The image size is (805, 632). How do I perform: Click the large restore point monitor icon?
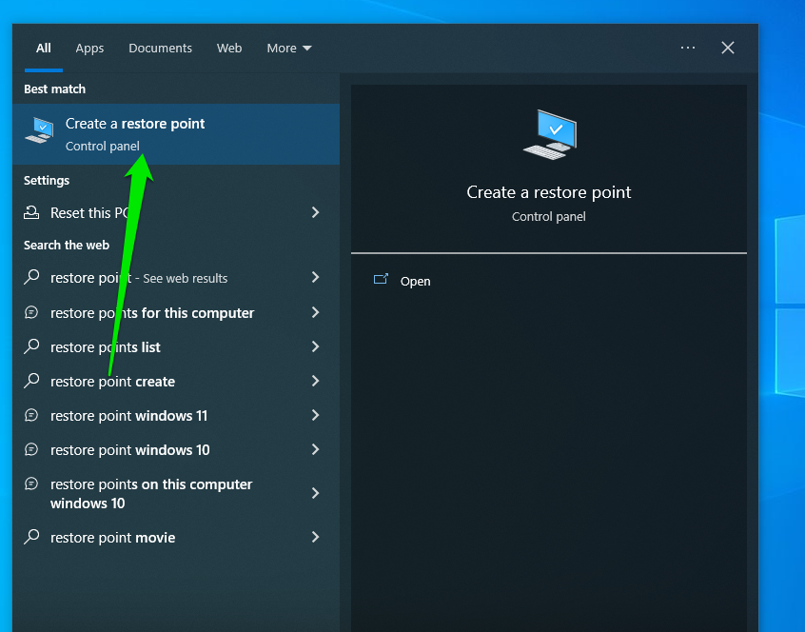point(549,135)
